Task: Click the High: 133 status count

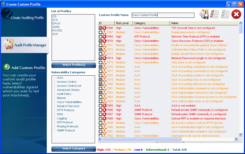Action: [x=104, y=150]
